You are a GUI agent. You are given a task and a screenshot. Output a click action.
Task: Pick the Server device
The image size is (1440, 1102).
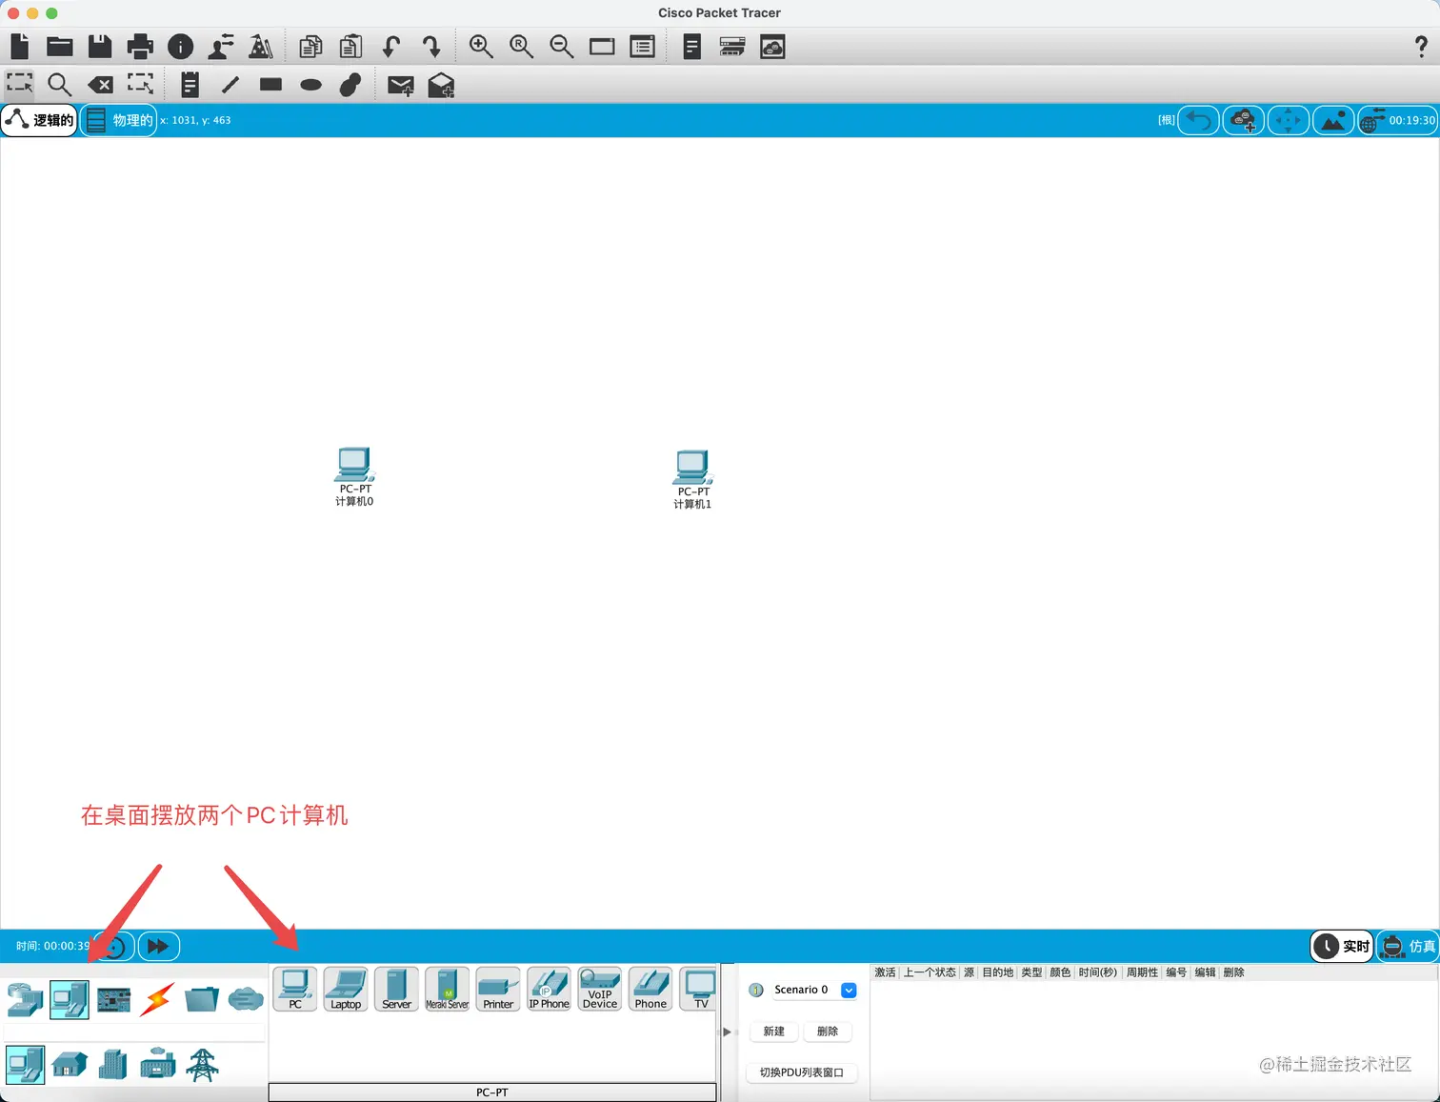coord(396,989)
